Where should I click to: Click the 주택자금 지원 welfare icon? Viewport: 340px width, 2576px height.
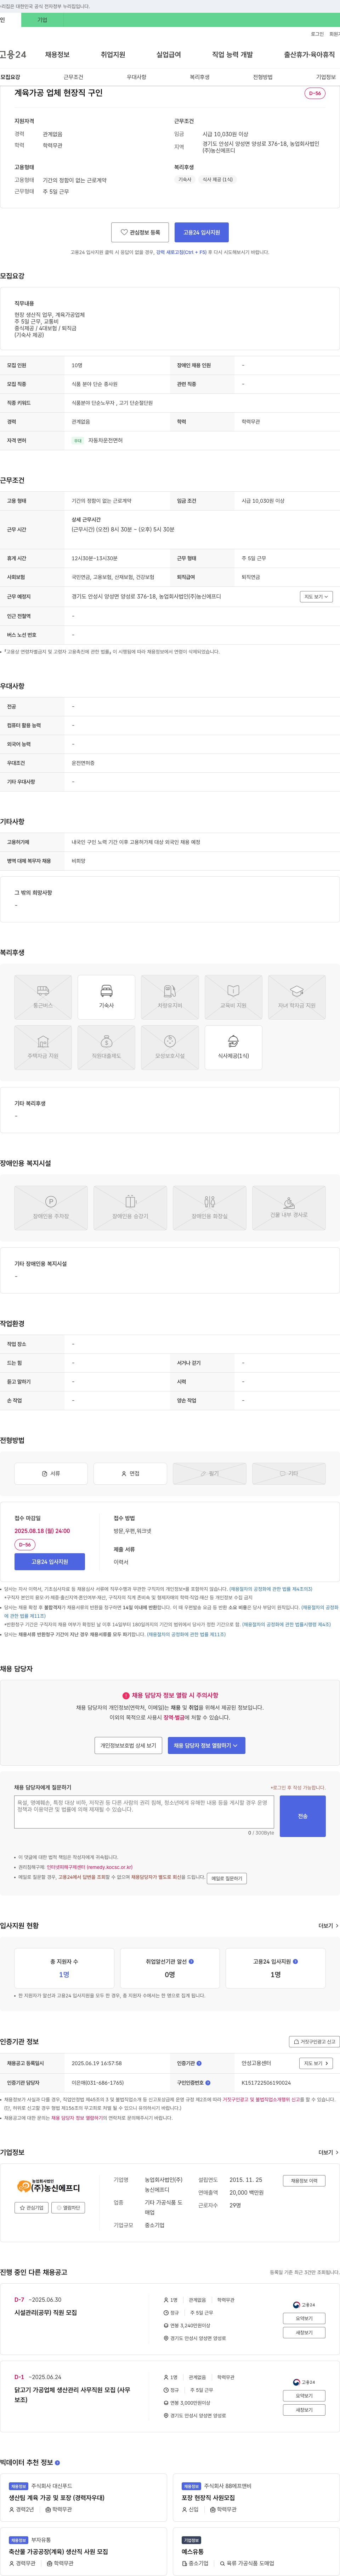click(x=43, y=1048)
